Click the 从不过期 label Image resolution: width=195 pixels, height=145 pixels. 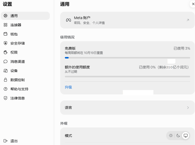coord(71,72)
